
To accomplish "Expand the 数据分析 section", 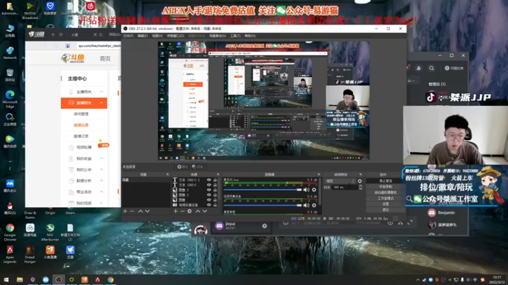I will point(102,180).
